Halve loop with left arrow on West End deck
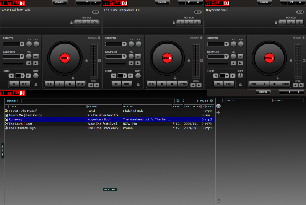The image size is (306, 205). (x=11, y=76)
